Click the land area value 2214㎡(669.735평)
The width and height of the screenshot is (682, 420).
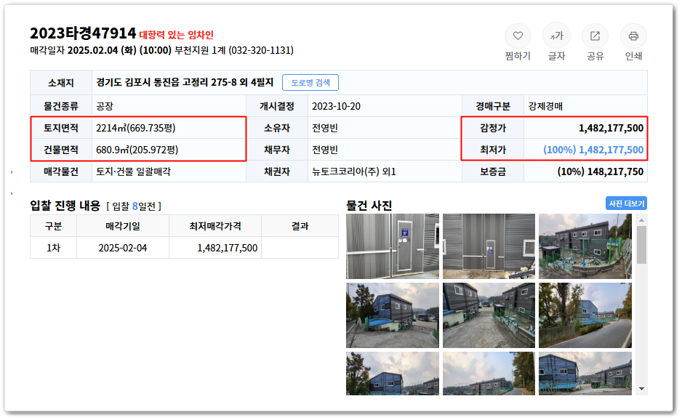[x=136, y=129]
